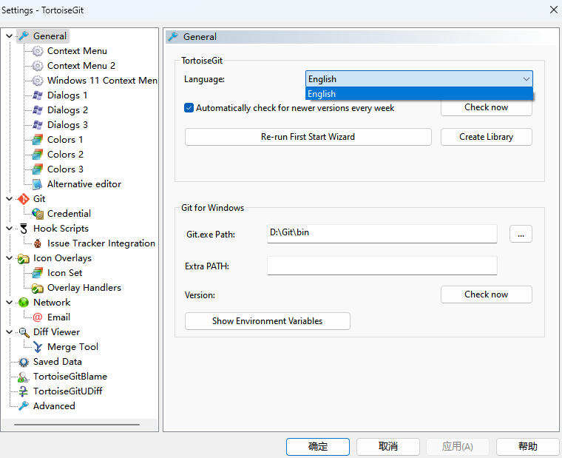562x458 pixels.
Task: Collapse the Git tree node
Action: click(10, 199)
